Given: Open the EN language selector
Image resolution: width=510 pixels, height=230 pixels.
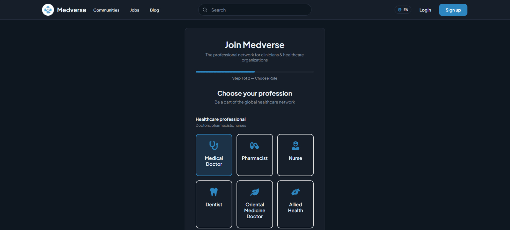Looking at the screenshot, I should click(403, 10).
